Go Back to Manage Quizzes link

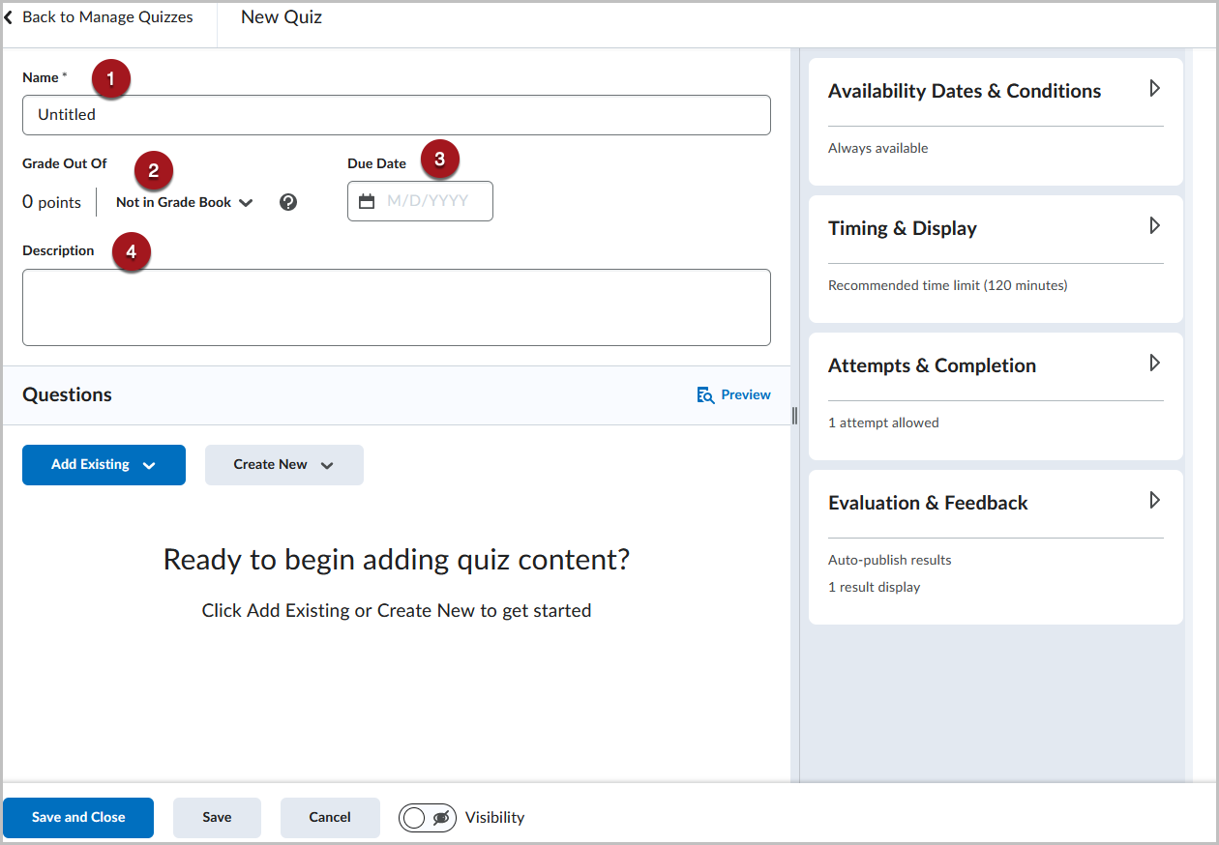pos(107,17)
